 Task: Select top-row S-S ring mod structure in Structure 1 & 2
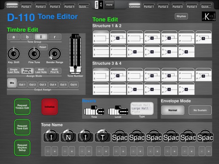pyautogui.click(x=118, y=37)
